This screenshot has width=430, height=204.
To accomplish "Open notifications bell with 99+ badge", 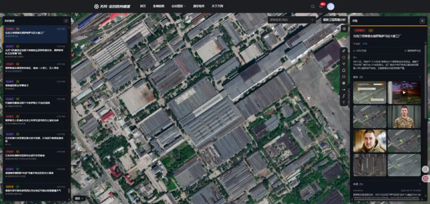I will 321,6.
